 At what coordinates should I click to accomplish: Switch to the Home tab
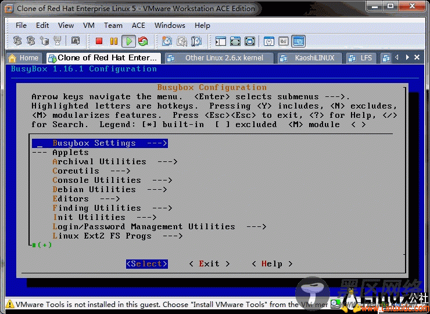pos(24,58)
